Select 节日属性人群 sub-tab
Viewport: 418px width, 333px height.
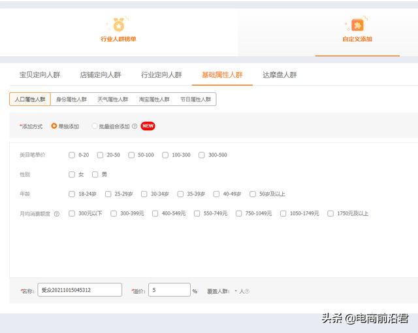196,99
